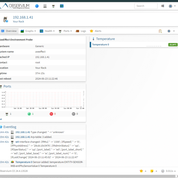Image resolution: width=178 pixels, height=178 pixels.
Task: Click the Alerts tab star icon
Action: click(91, 31)
